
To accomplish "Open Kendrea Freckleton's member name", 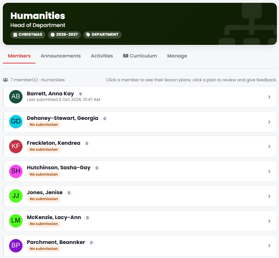I will [53, 143].
